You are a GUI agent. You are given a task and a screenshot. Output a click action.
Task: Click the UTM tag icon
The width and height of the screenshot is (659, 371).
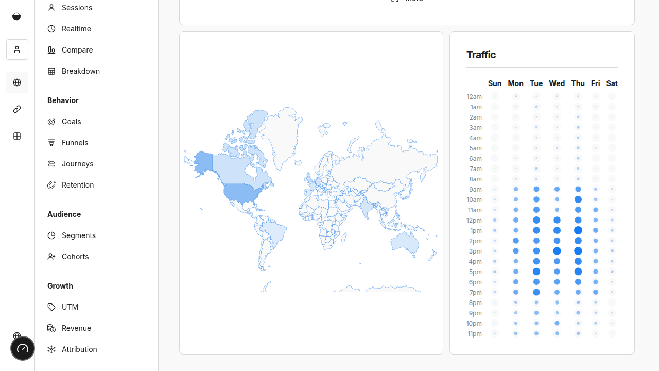(51, 307)
